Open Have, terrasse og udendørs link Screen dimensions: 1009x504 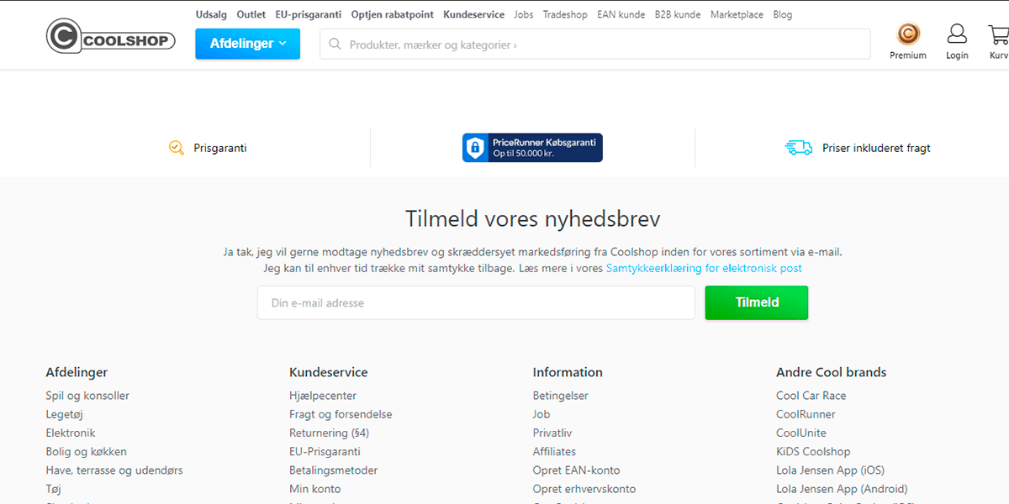[114, 470]
